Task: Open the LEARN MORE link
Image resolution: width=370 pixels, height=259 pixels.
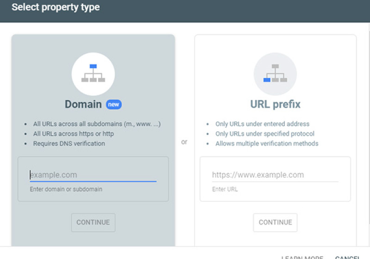Action: [302, 257]
